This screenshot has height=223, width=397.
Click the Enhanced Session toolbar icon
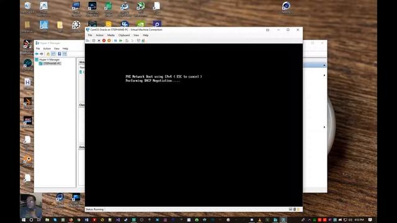tap(138, 40)
